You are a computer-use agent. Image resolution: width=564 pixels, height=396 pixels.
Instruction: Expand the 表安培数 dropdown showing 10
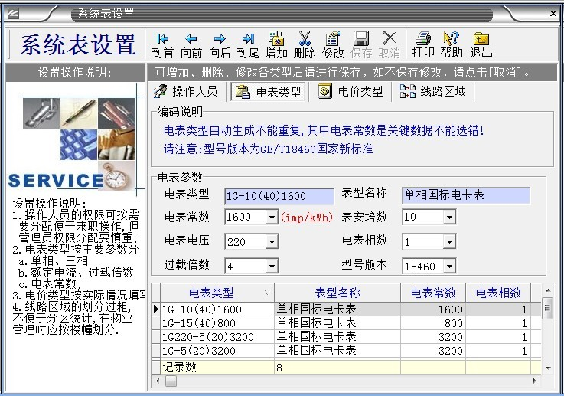448,218
